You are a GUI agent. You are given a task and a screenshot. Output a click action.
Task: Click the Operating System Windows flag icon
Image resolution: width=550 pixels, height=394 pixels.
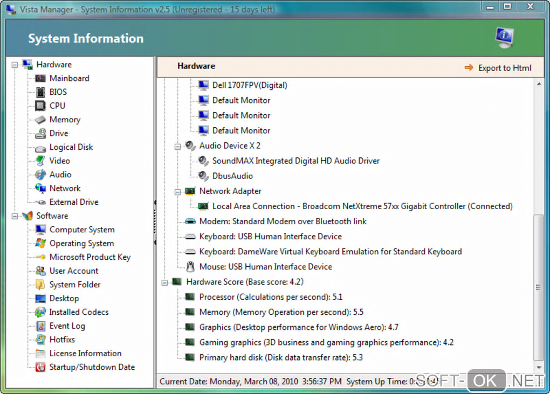click(x=40, y=243)
